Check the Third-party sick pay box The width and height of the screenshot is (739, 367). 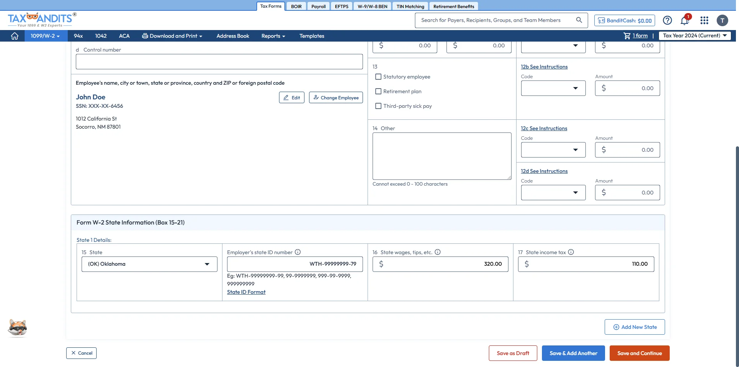[378, 106]
